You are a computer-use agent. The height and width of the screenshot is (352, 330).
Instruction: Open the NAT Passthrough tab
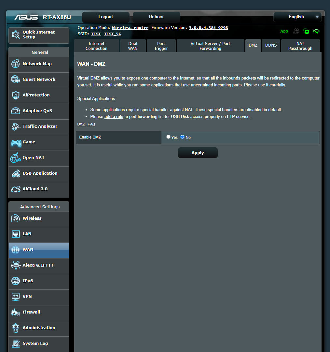pos(300,46)
